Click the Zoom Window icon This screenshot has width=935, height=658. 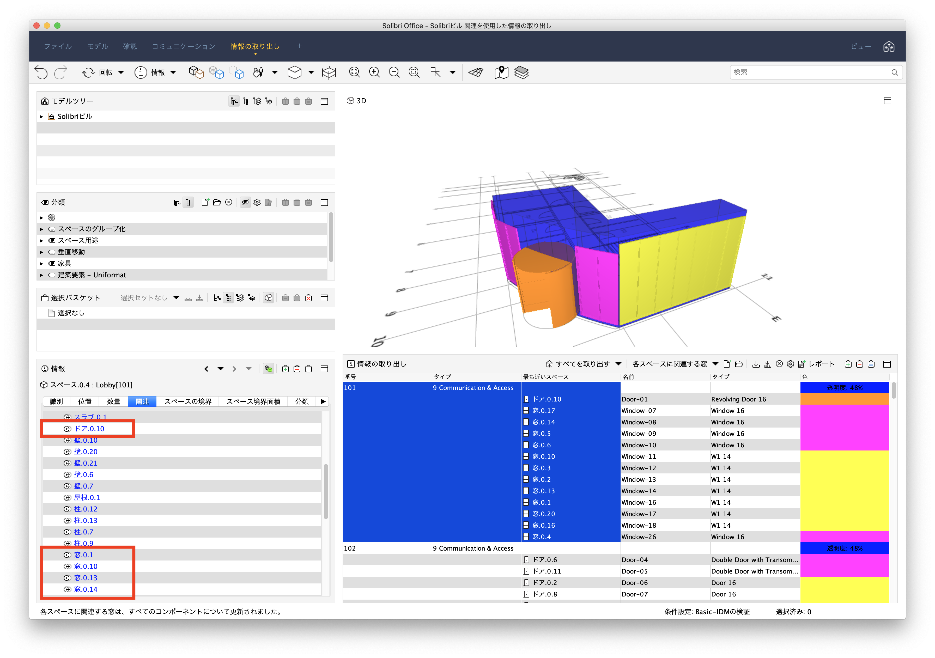point(414,72)
